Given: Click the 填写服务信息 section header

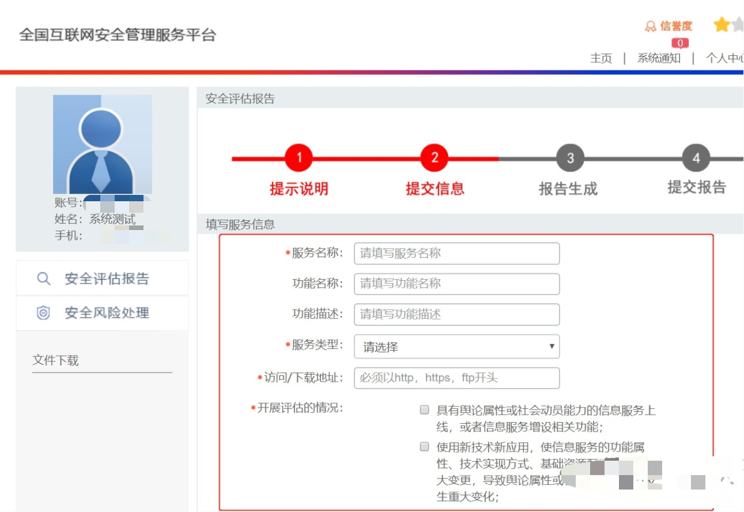Looking at the screenshot, I should pos(240,224).
